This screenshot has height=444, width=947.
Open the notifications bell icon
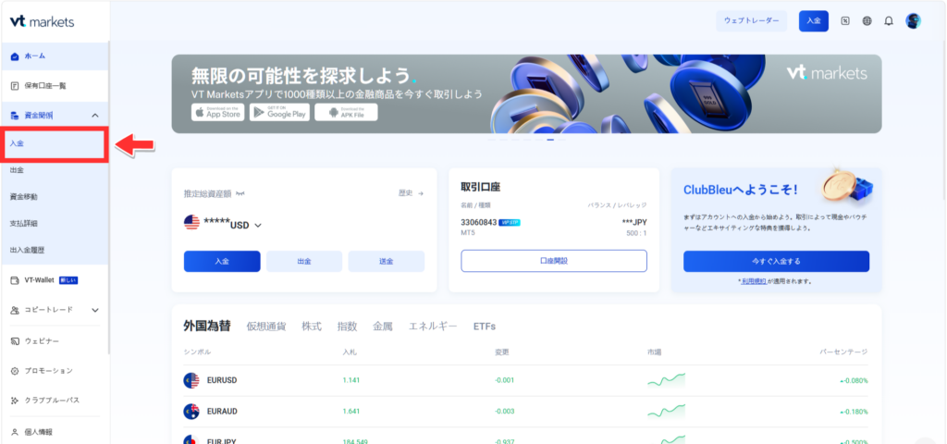(889, 20)
